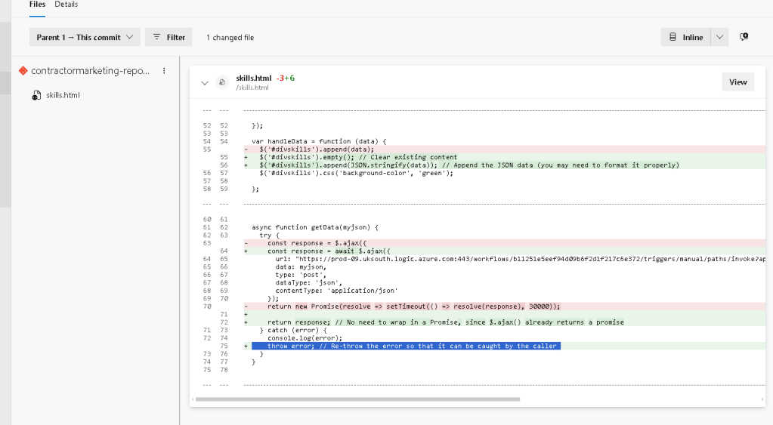
Task: Click the '1 changed file' label
Action: 230,38
